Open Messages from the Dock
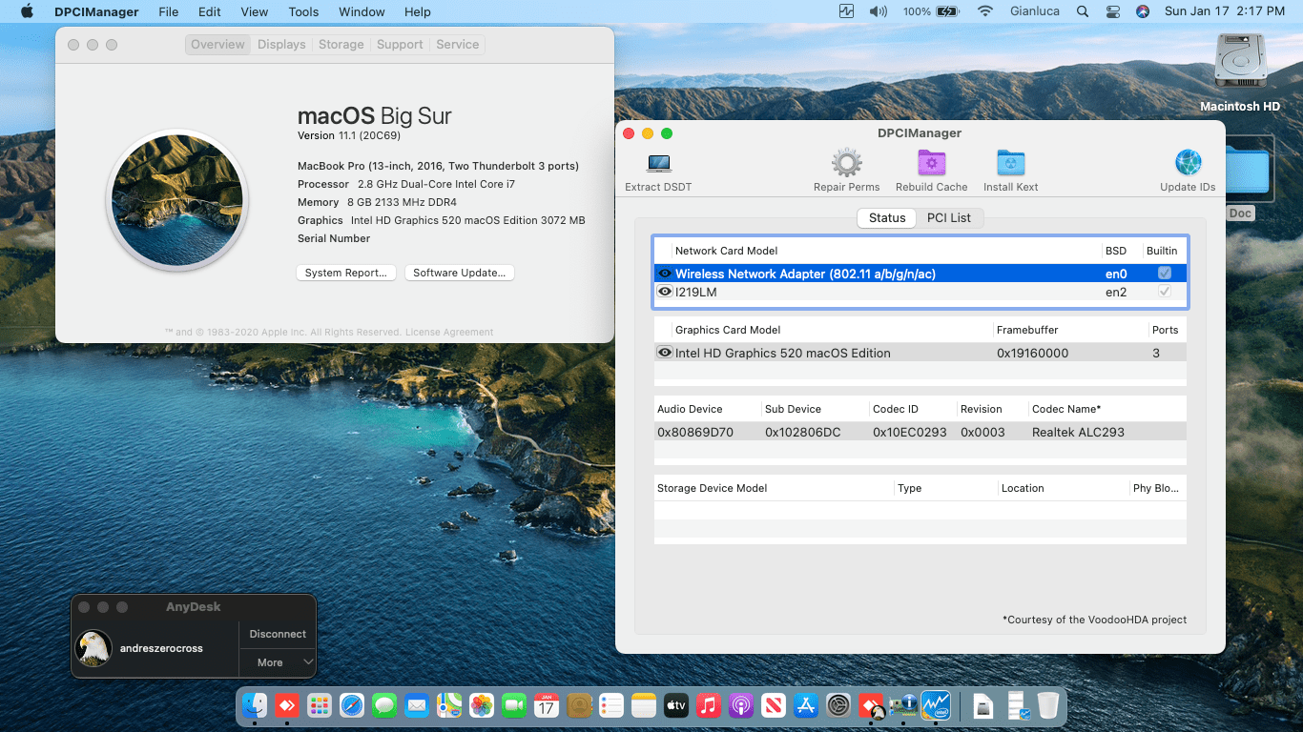 click(384, 705)
